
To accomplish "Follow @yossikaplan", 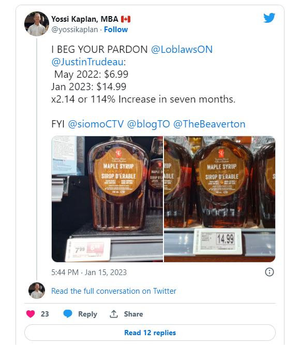I will (116, 30).
